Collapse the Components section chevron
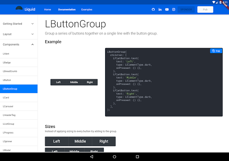Viewport: 229px width, 161px height. click(x=33, y=44)
